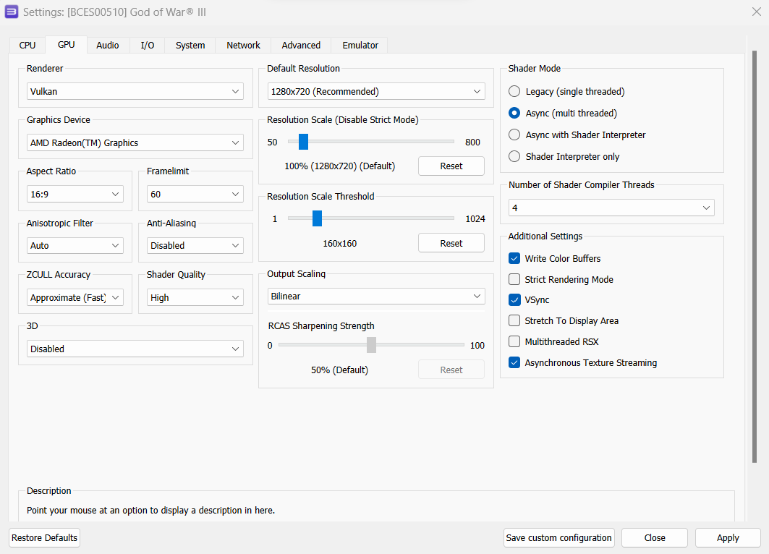Image resolution: width=769 pixels, height=554 pixels.
Task: Switch to the Network tab
Action: click(243, 45)
